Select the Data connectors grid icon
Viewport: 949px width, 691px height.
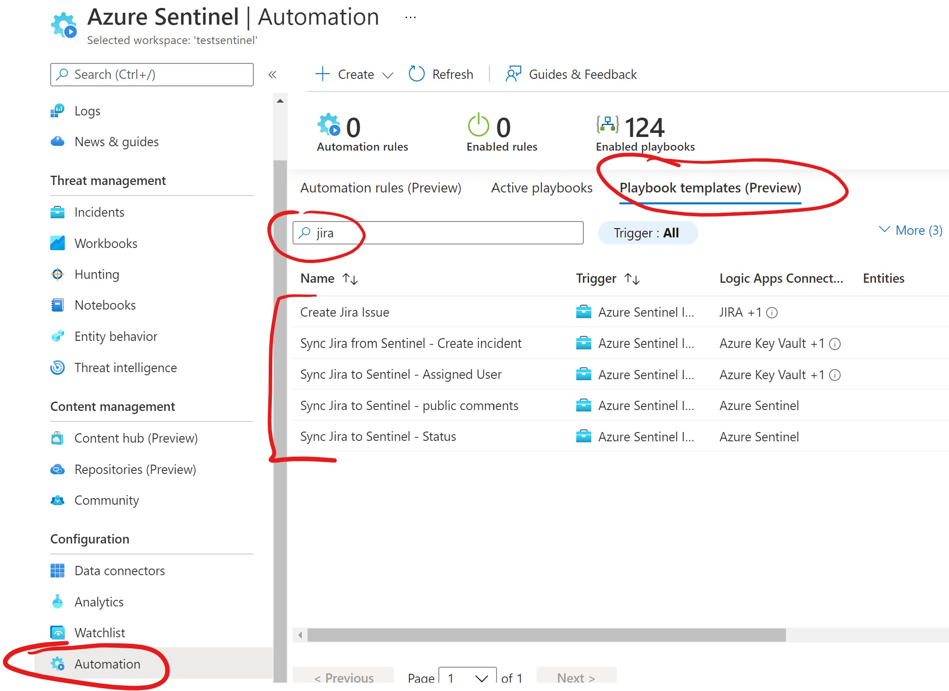[x=57, y=570]
